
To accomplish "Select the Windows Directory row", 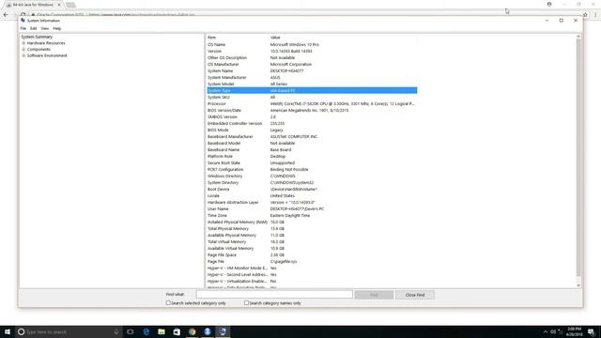I will coord(312,176).
